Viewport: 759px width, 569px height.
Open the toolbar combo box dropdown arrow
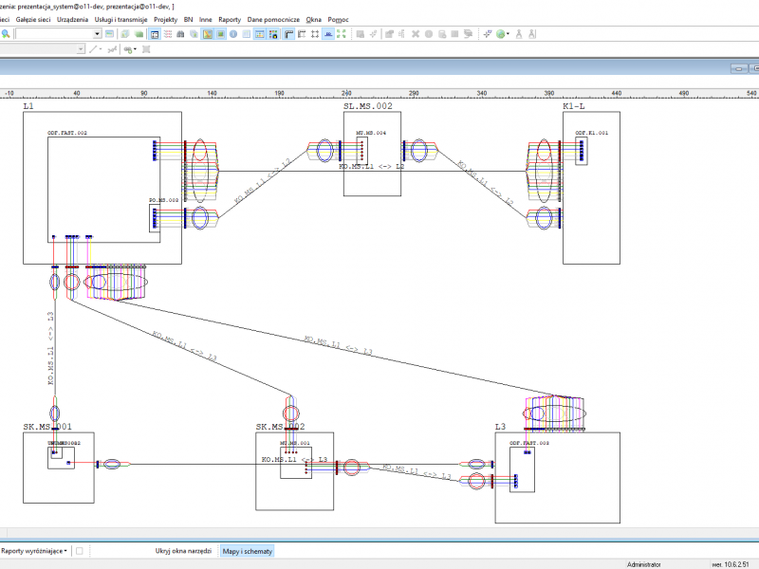(x=98, y=34)
